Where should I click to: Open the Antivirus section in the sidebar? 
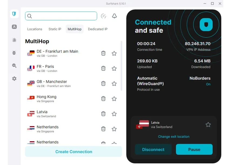pyautogui.click(x=14, y=53)
